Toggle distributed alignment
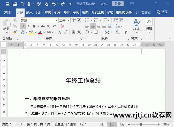Screen dimensions: 174x127 [110, 26]
